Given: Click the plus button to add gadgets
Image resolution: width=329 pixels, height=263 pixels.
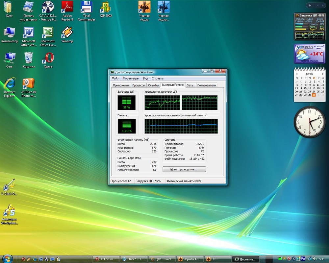Looking at the screenshot, I should click(x=310, y=5).
